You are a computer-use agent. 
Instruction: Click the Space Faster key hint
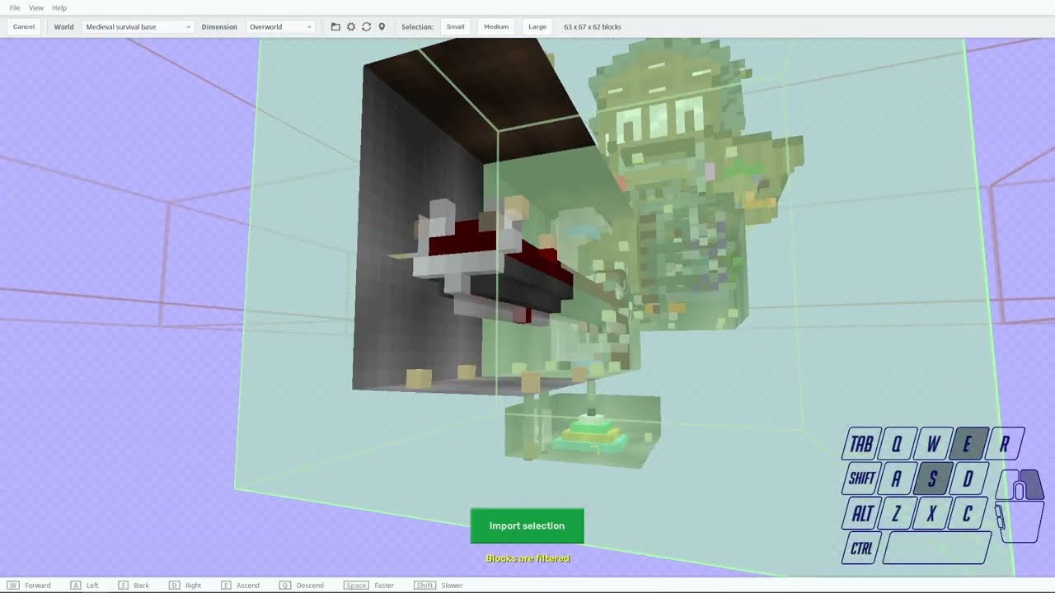click(x=368, y=585)
